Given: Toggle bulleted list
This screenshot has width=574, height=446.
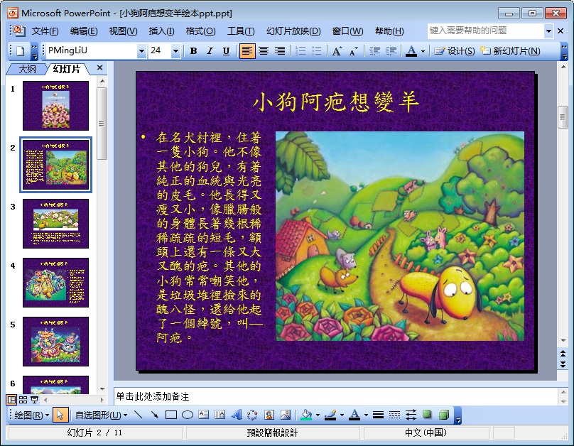Looking at the screenshot, I should point(317,51).
